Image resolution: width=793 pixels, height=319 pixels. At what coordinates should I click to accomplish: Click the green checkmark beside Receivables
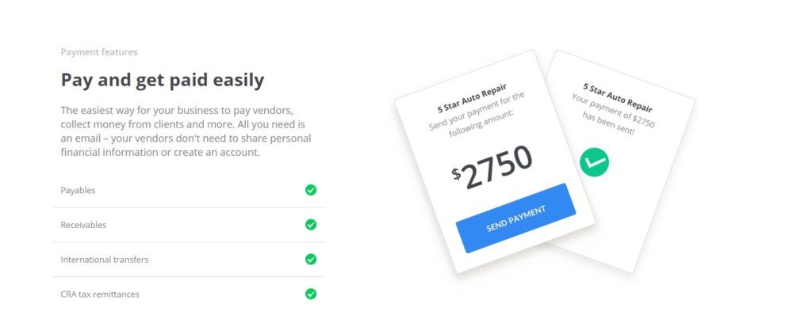click(311, 225)
